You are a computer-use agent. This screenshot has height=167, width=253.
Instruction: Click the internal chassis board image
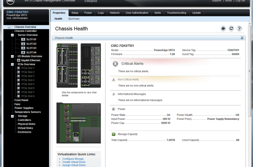pos(78,123)
